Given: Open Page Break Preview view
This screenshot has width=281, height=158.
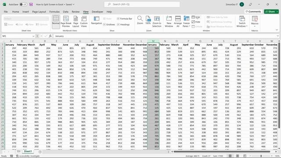Looking at the screenshot, I should pos(66,22).
